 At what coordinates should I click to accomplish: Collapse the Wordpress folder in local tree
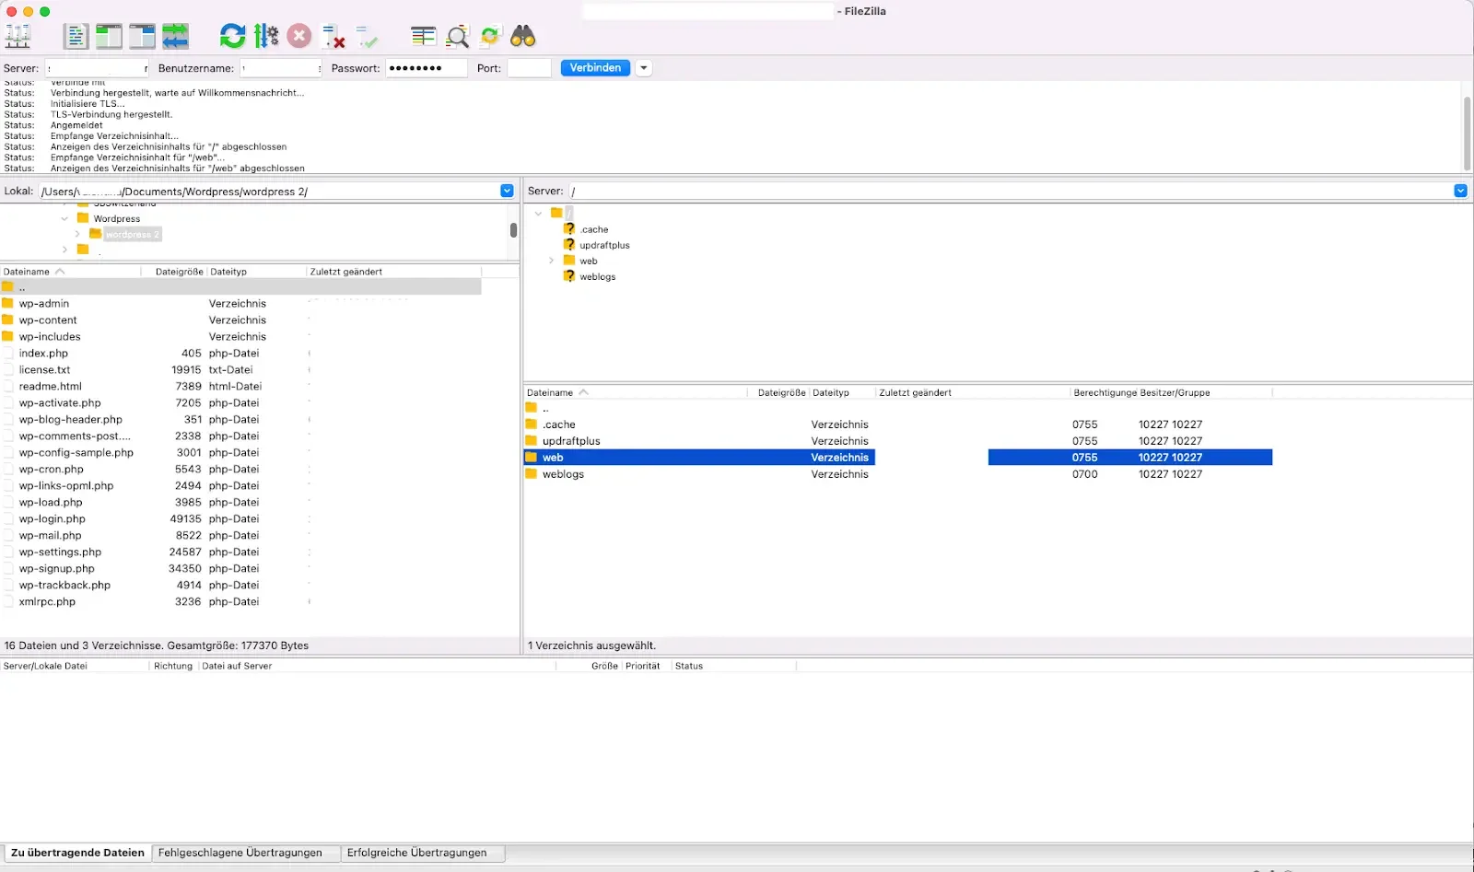64,219
